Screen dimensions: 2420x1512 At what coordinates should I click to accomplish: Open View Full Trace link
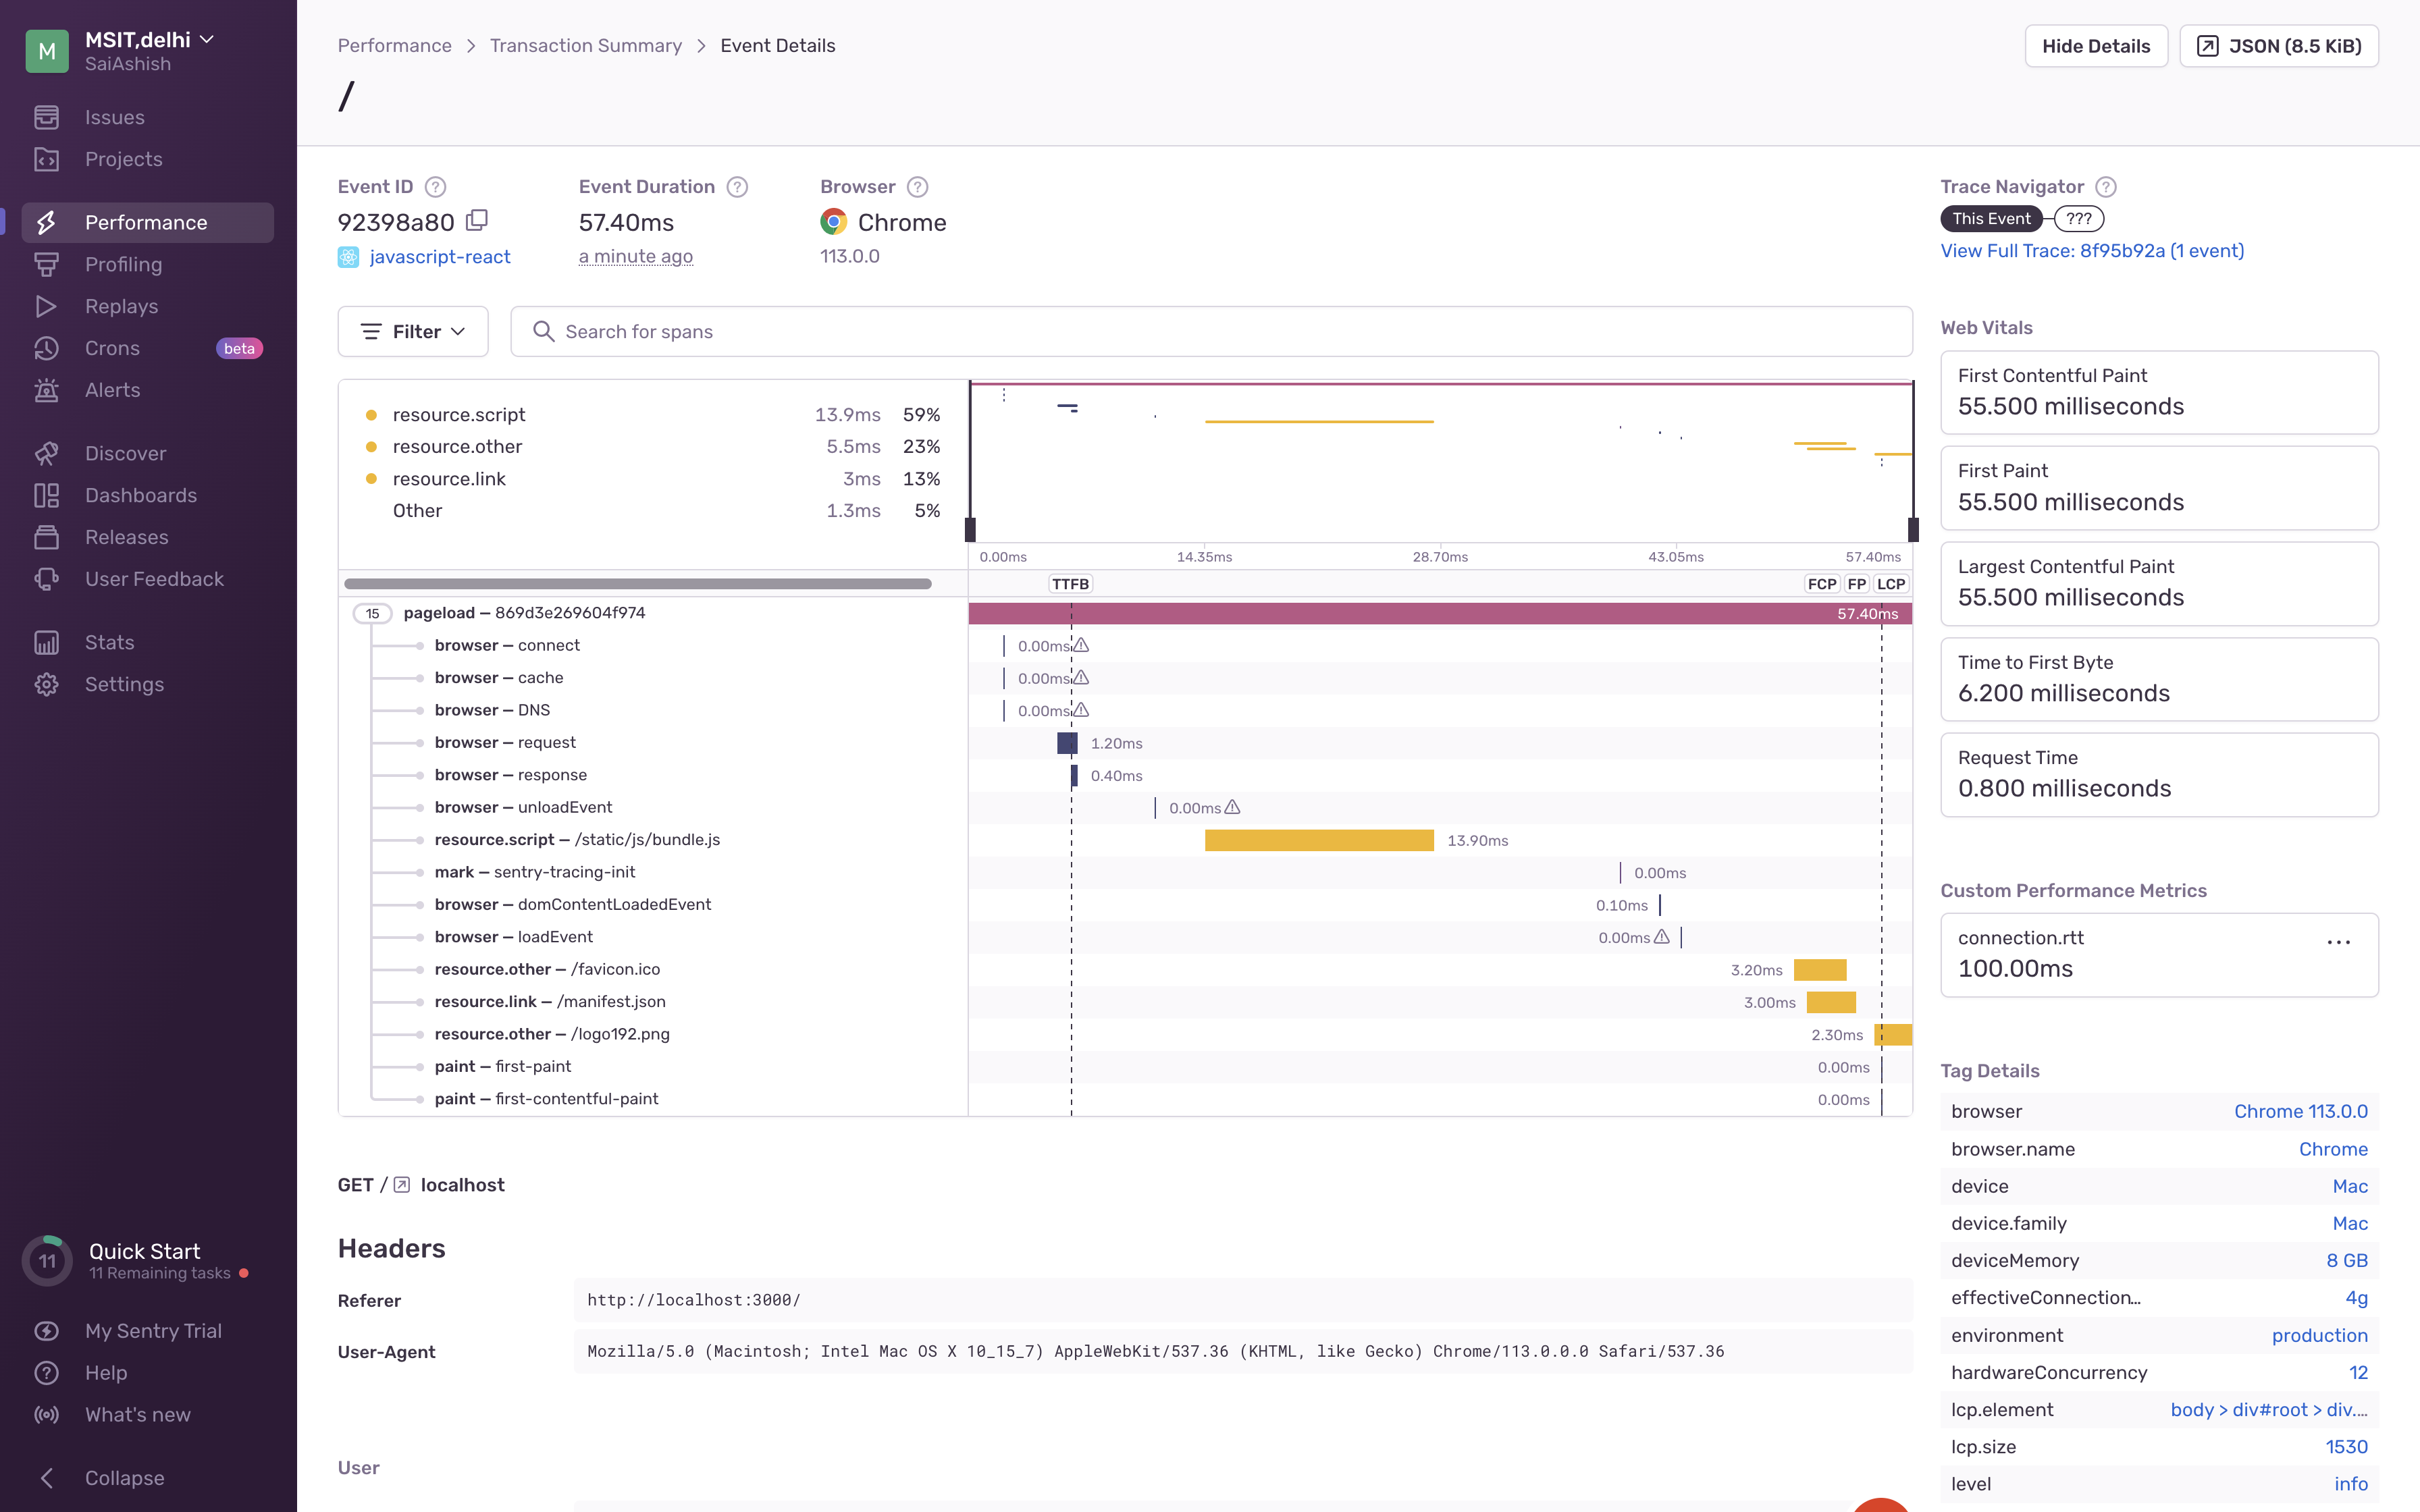coord(2093,251)
